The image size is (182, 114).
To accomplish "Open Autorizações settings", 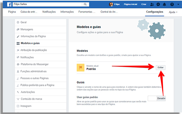I will (41, 92).
